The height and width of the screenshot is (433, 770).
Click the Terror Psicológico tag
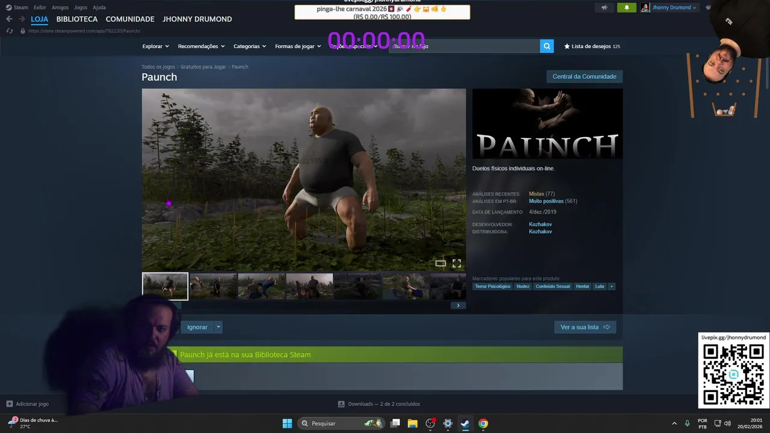493,286
